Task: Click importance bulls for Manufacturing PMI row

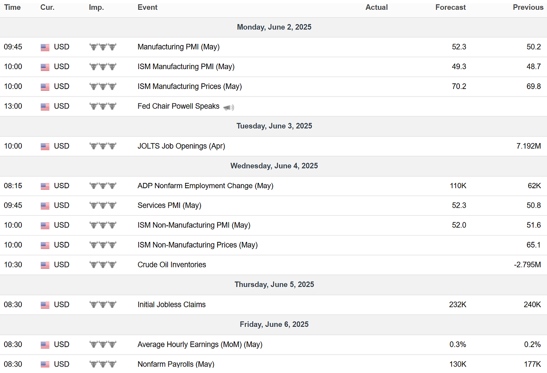Action: (x=103, y=47)
